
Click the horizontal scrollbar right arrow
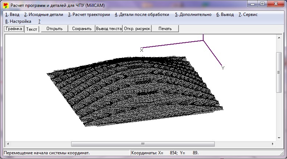pos(273,144)
